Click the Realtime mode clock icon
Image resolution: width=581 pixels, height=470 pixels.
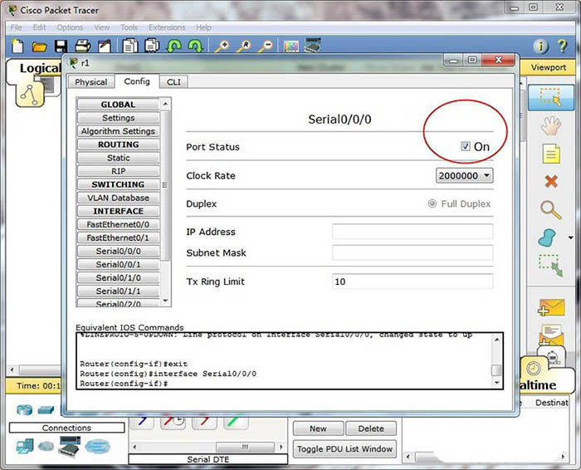(x=534, y=369)
